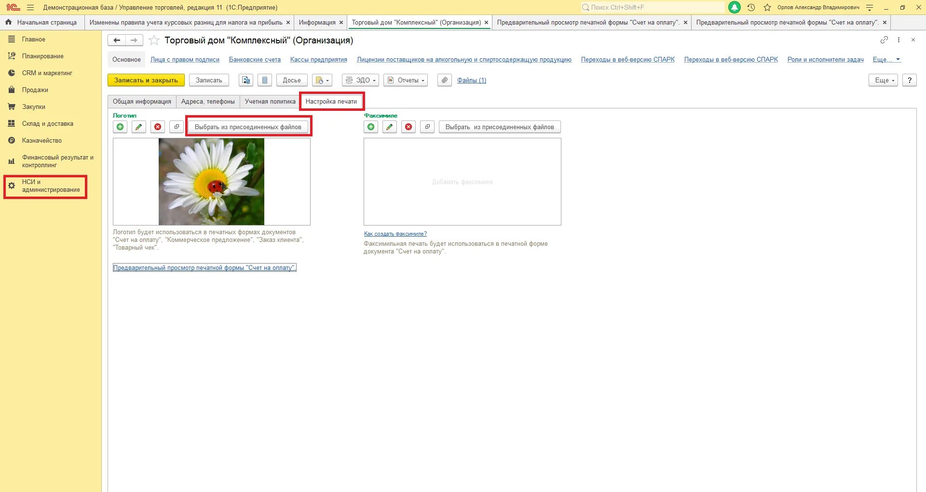
Task: Open favorites star in title bar
Action: pyautogui.click(x=767, y=7)
